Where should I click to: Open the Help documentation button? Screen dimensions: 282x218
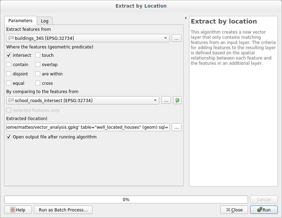point(18,210)
